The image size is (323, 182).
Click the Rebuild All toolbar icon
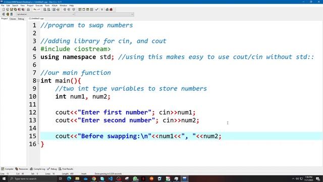tap(91, 10)
